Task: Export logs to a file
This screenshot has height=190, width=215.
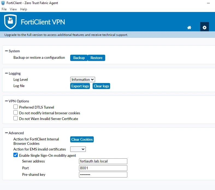Action: click(80, 86)
